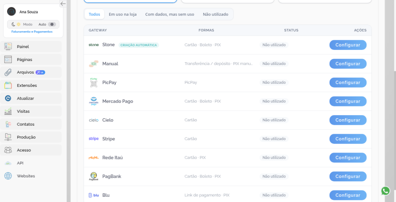Open Visitas from the sidebar
This screenshot has height=202, width=396.
click(x=31, y=111)
